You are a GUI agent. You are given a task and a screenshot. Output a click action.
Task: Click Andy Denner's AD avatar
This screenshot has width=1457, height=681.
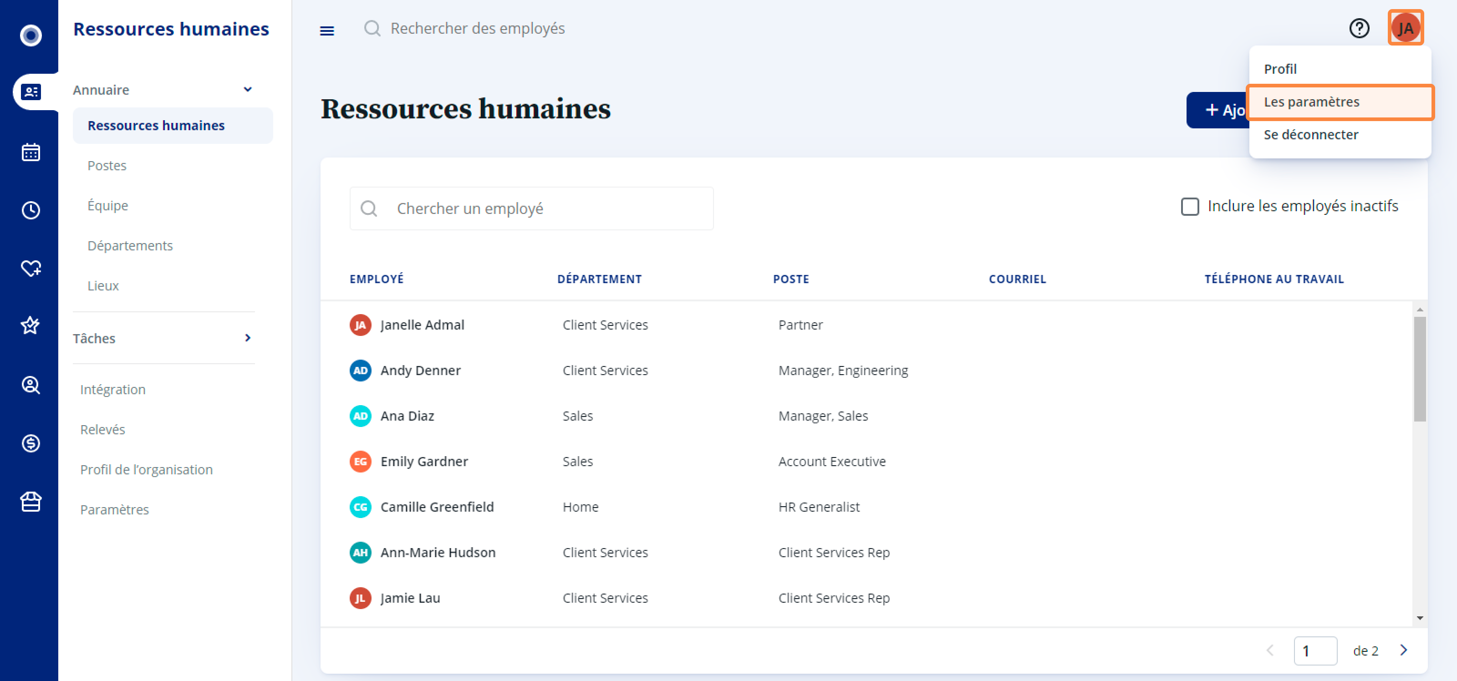coord(360,371)
